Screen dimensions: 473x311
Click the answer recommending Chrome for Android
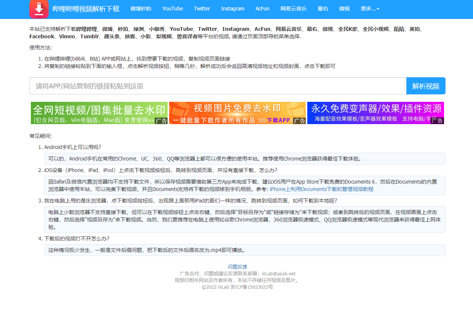click(244, 159)
